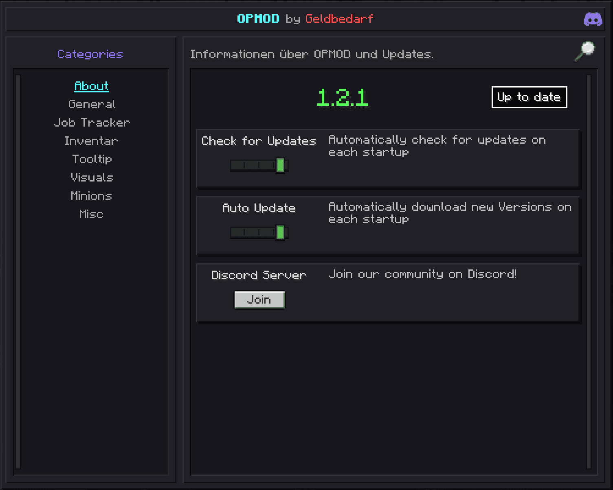The image size is (613, 490).
Task: Click the Geldbedarf author name
Action: (x=339, y=19)
